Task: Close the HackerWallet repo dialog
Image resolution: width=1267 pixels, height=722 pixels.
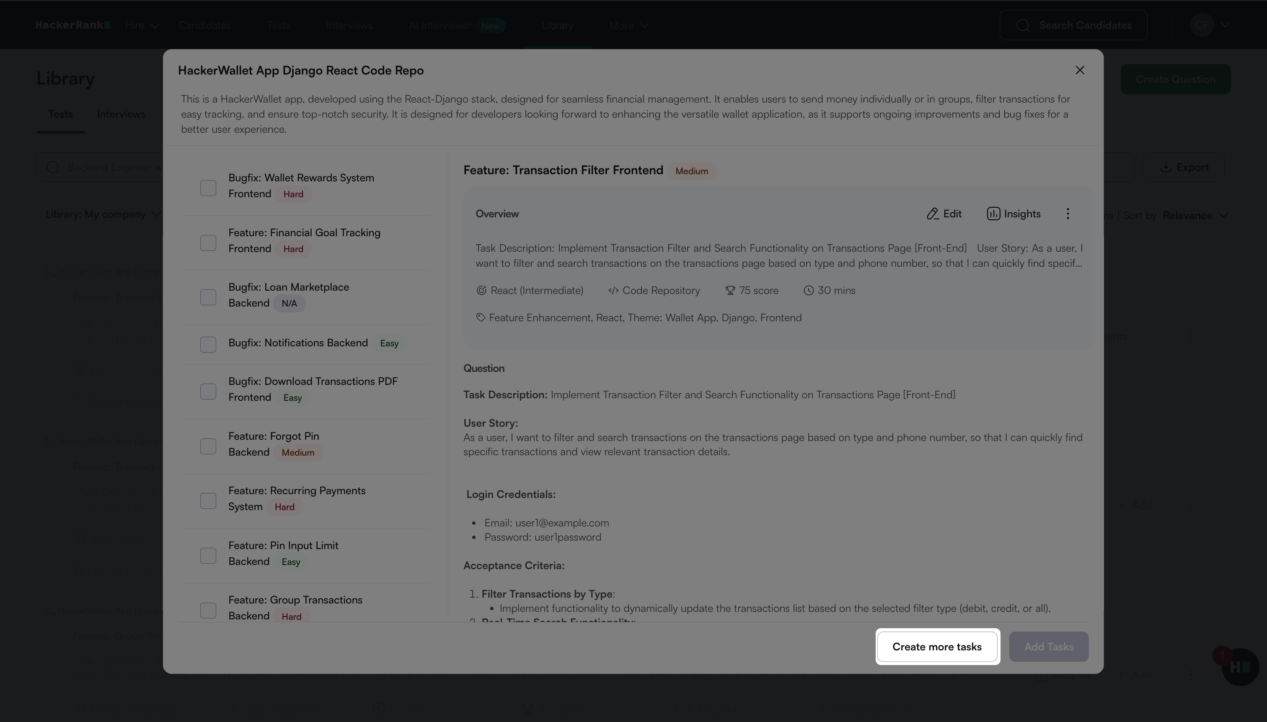Action: [1079, 70]
